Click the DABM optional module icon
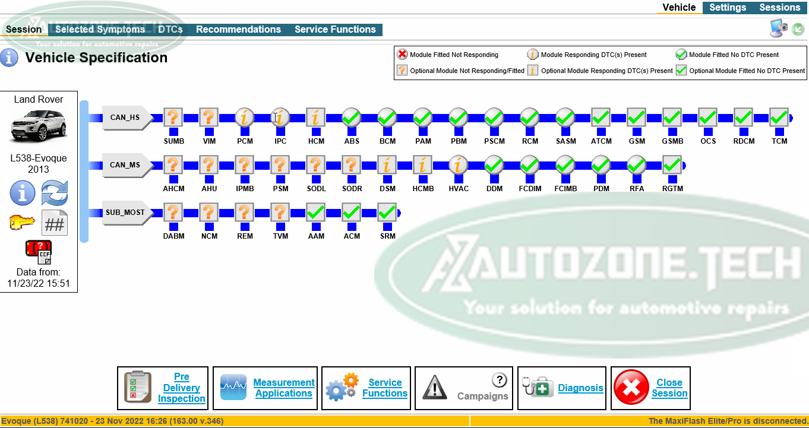Screen dimensions: 809x428 click(173, 213)
